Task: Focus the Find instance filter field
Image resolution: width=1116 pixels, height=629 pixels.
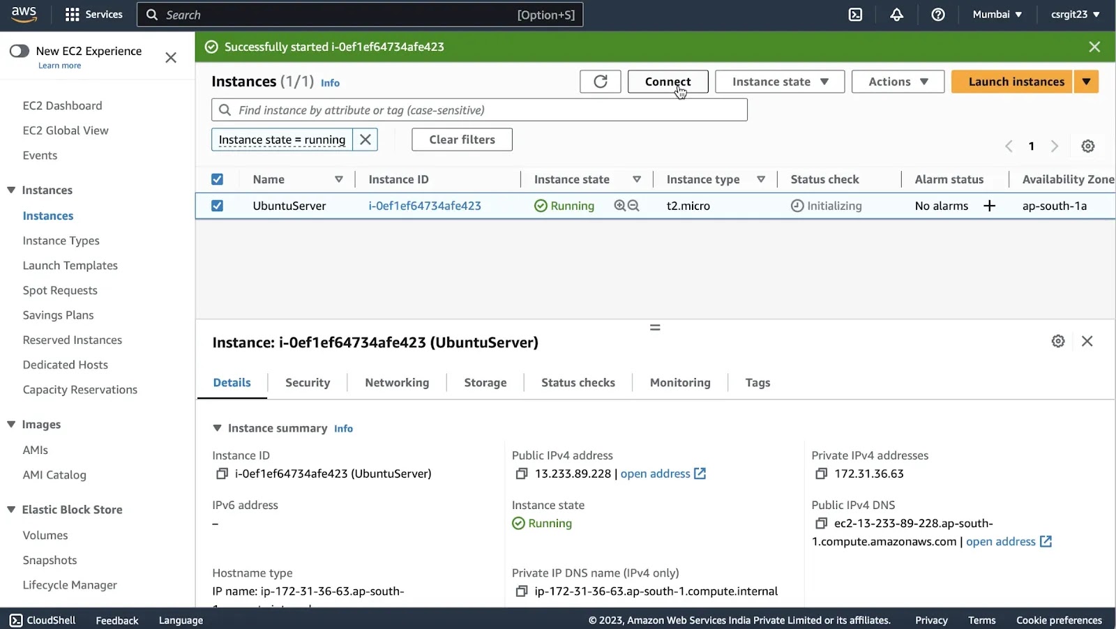Action: point(479,110)
